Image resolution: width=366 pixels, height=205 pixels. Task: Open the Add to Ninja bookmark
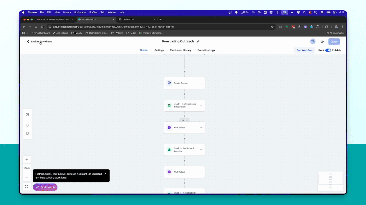tap(60, 33)
